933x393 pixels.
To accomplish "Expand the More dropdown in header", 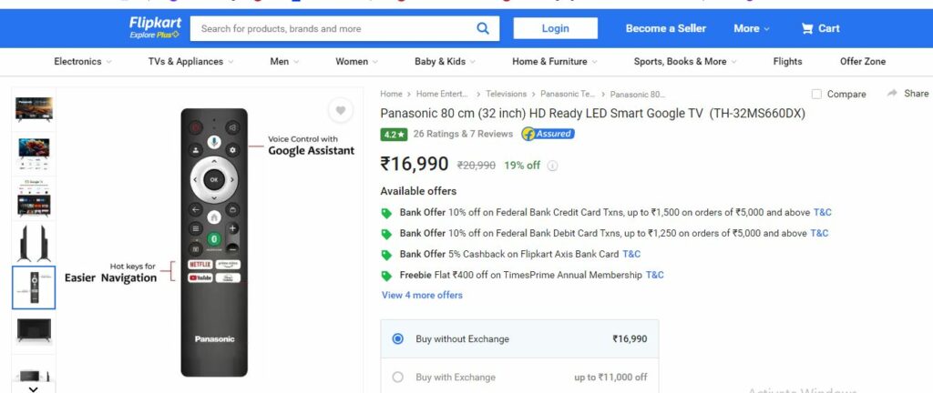I will (x=752, y=28).
